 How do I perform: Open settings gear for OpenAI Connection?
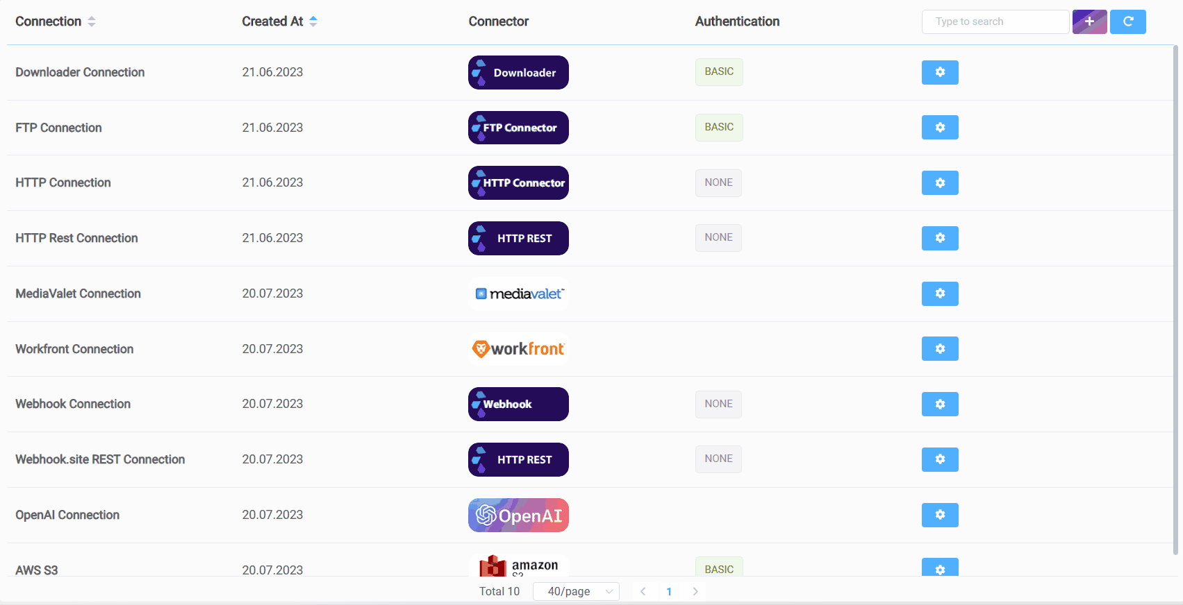[x=939, y=515]
